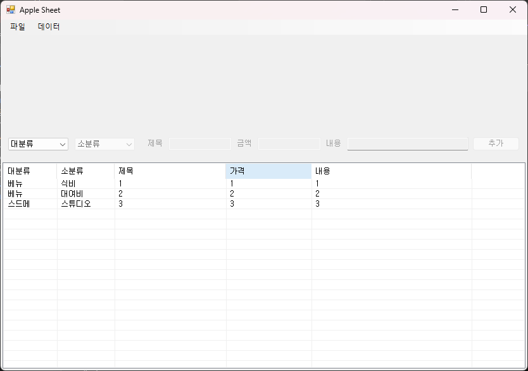Viewport: 528px width, 371px height.
Task: Expand the 대분류 combo box
Action: [x=38, y=144]
